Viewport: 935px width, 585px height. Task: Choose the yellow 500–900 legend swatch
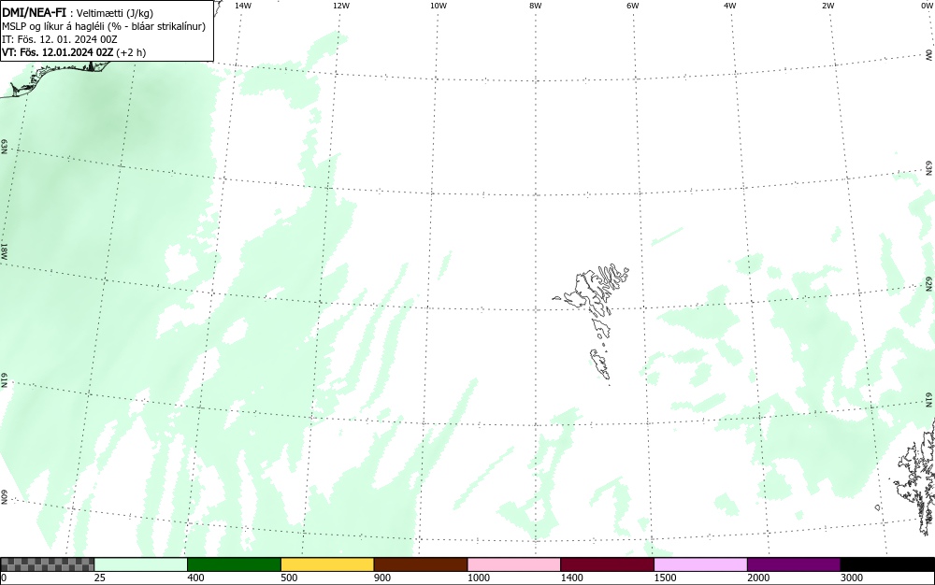pos(327,564)
